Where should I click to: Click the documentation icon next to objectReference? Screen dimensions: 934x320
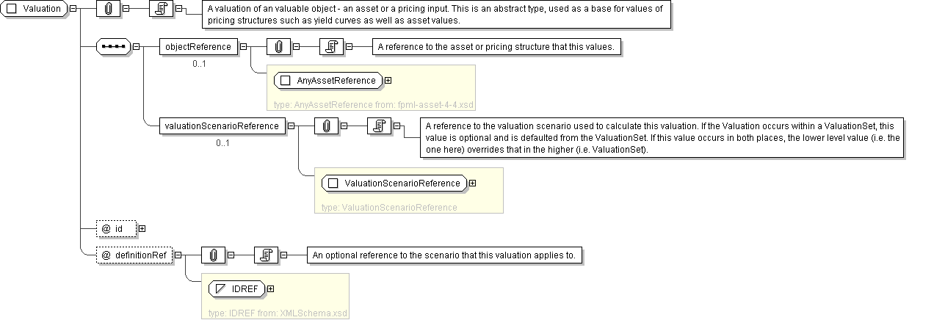[x=331, y=47]
